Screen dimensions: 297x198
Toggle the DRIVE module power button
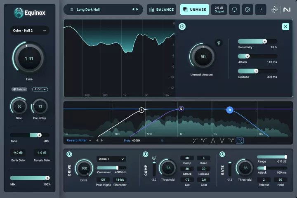pyautogui.click(x=69, y=154)
